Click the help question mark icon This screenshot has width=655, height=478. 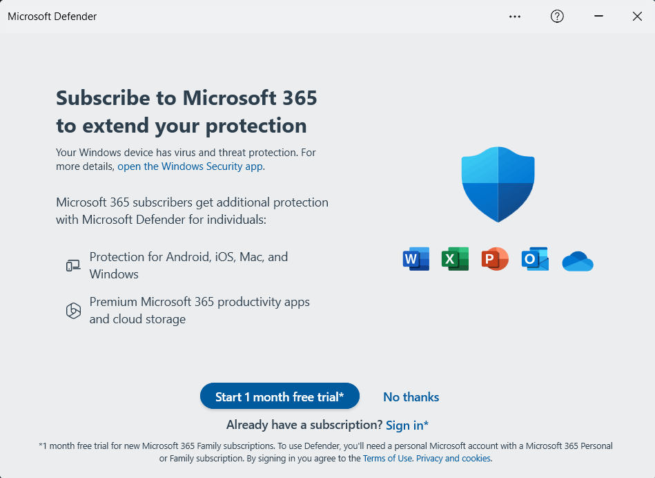[557, 17]
